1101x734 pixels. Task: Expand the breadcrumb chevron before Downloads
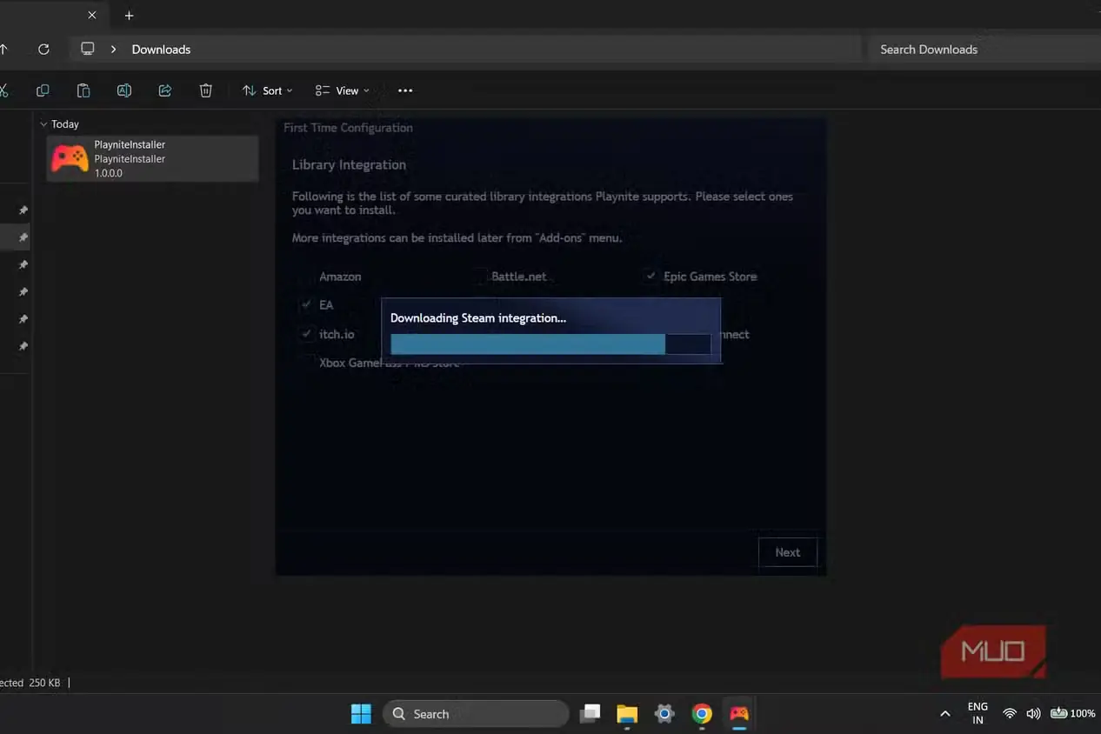coord(113,50)
